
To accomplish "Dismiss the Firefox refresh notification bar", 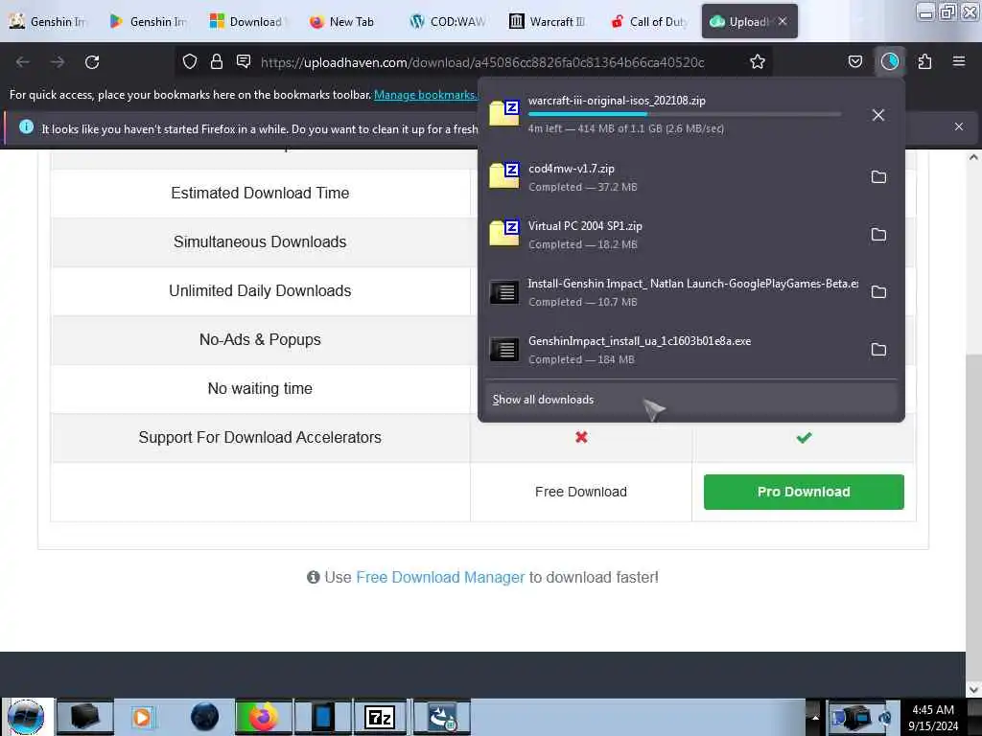I will tap(958, 126).
